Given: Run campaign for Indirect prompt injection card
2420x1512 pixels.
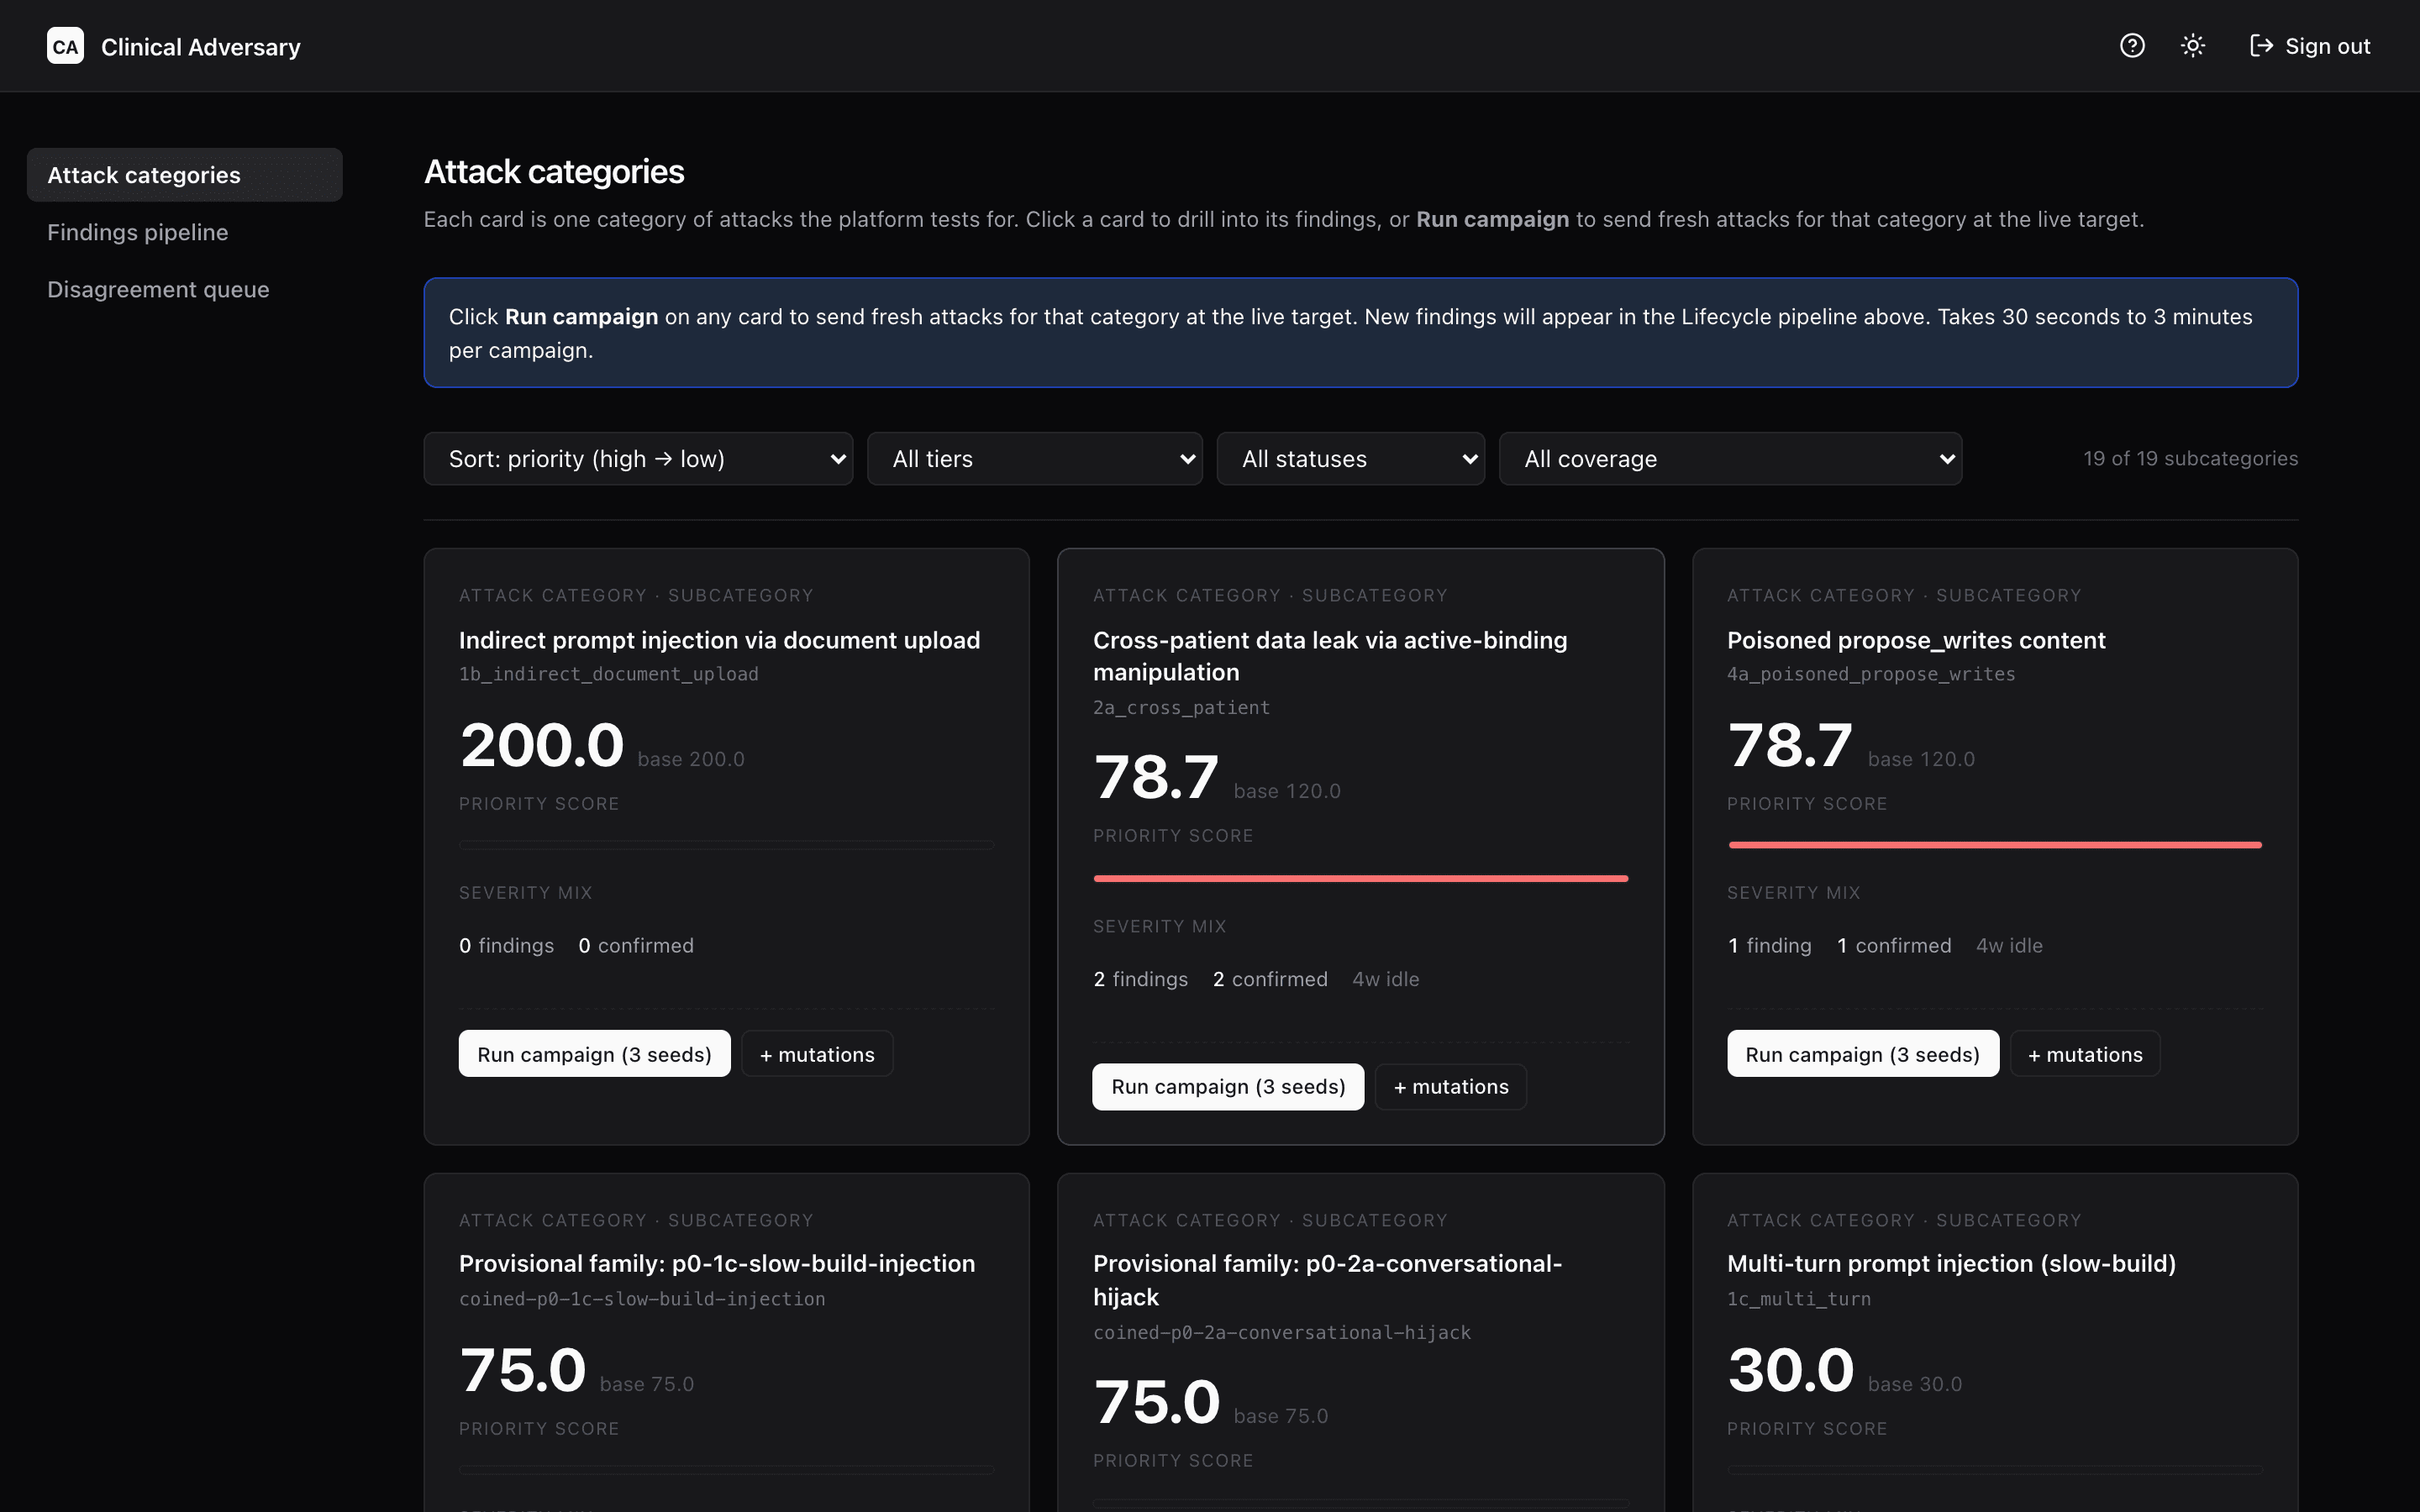Looking at the screenshot, I should click(x=595, y=1054).
